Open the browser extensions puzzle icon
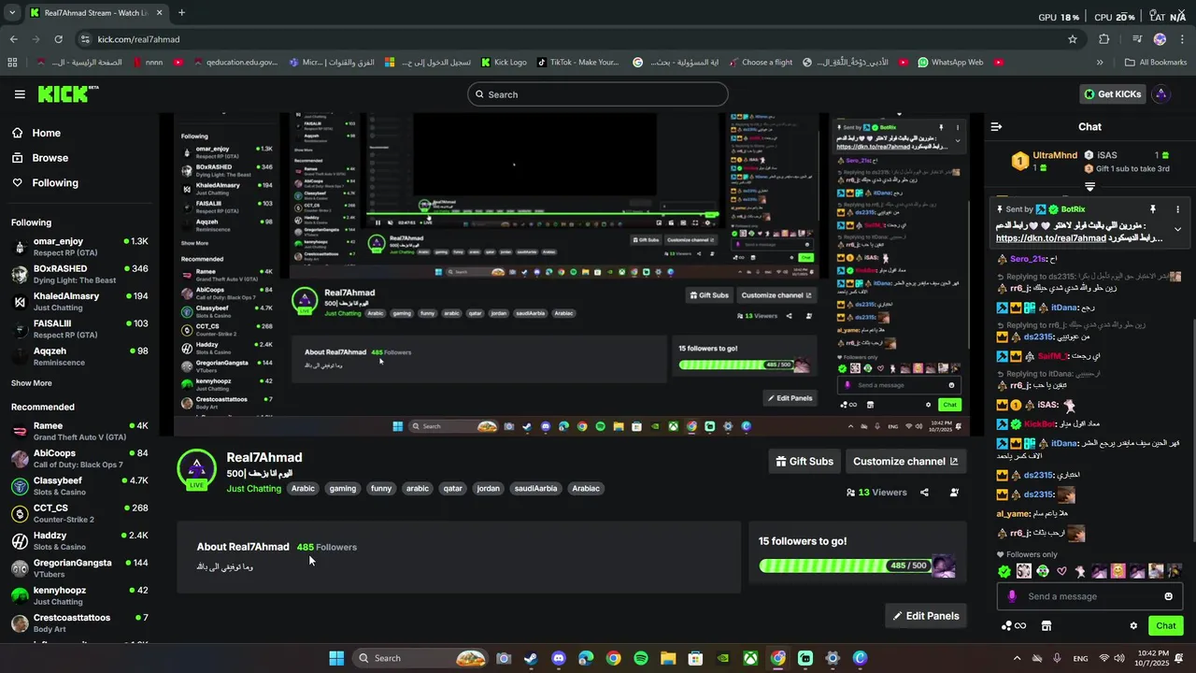This screenshot has width=1196, height=673. pos(1104,39)
